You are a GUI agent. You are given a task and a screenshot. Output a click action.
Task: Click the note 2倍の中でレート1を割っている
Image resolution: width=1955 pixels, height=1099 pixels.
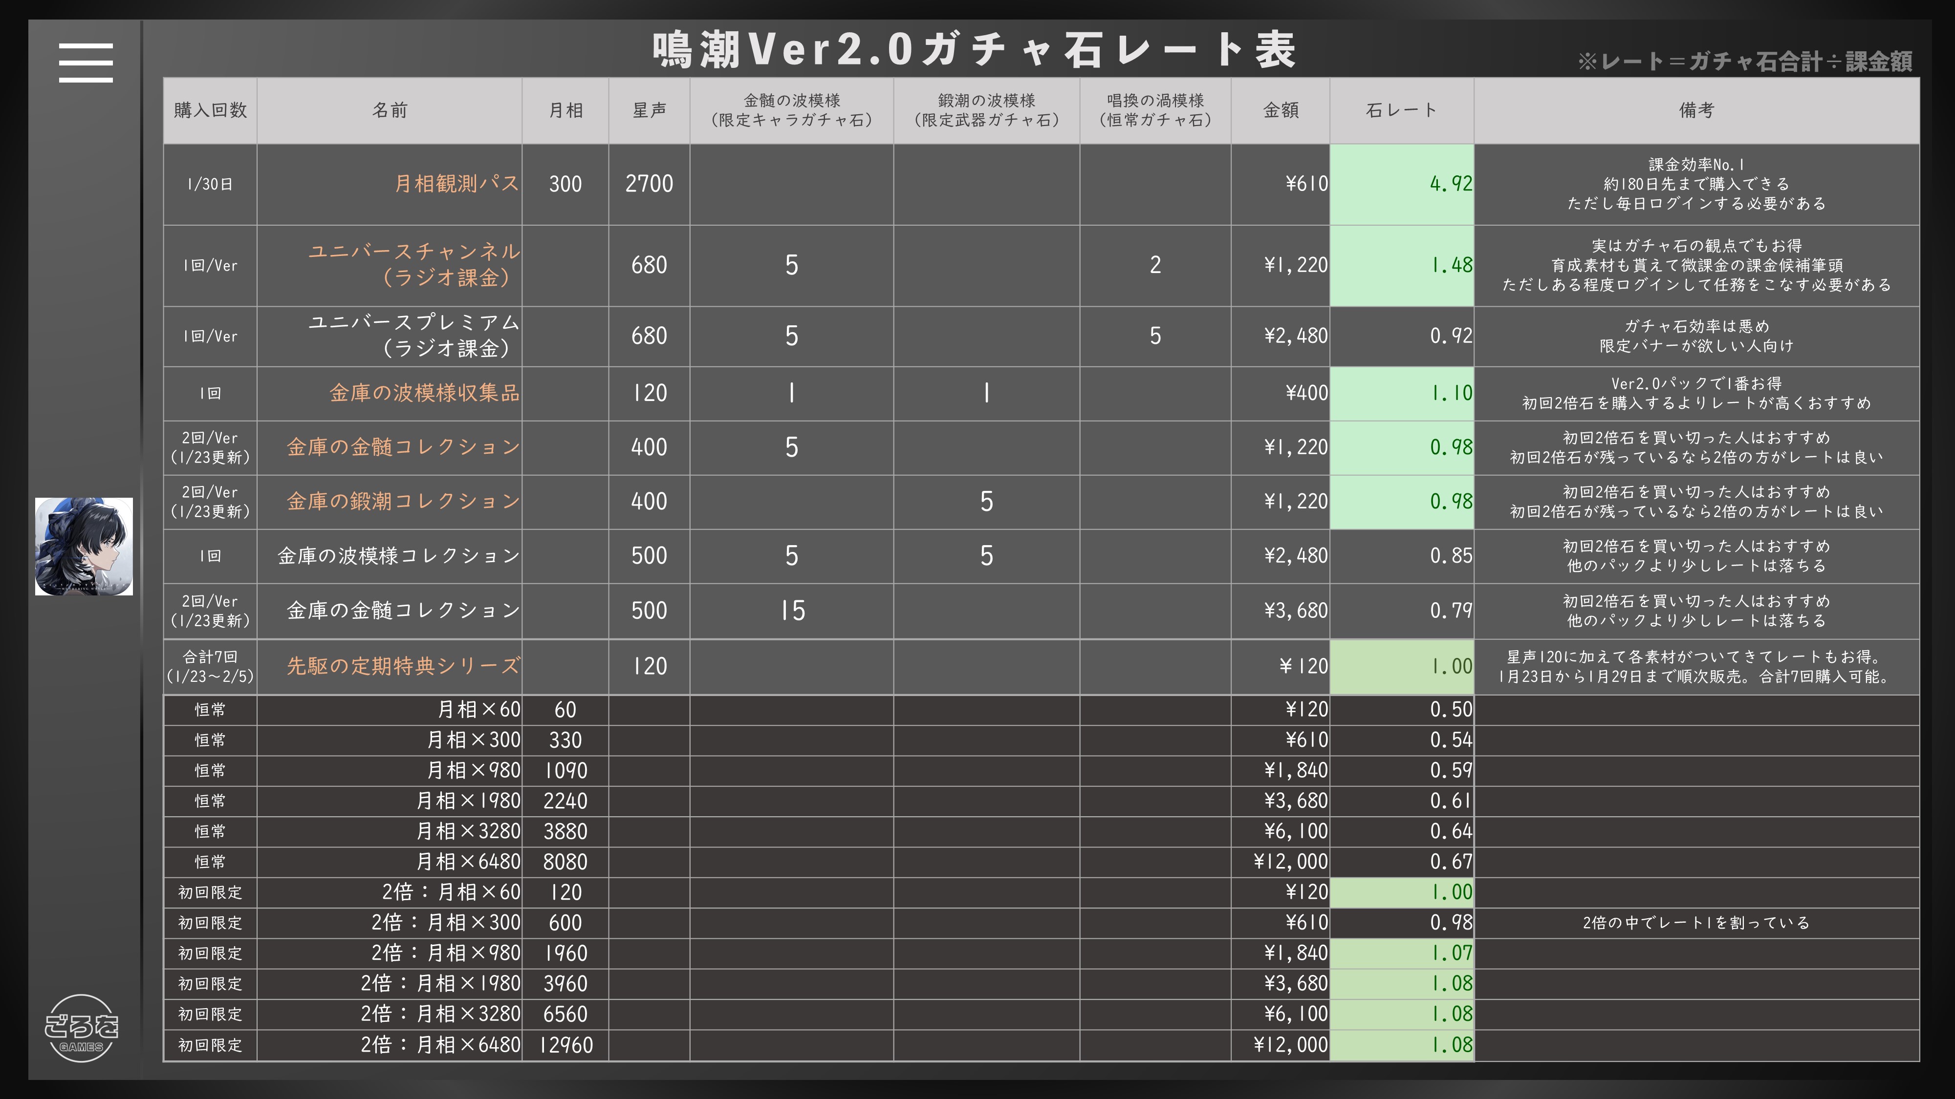[x=1695, y=923]
